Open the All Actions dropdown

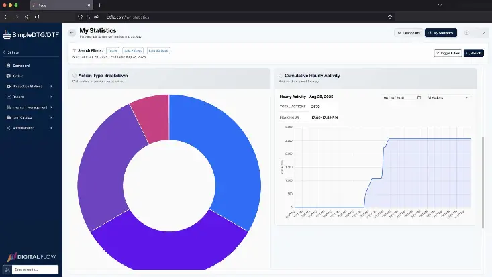tap(448, 97)
